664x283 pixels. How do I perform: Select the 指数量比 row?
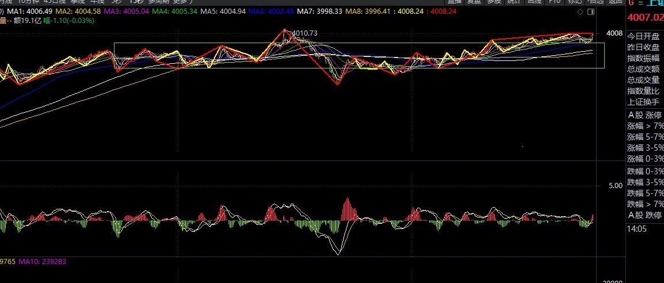pyautogui.click(x=644, y=91)
